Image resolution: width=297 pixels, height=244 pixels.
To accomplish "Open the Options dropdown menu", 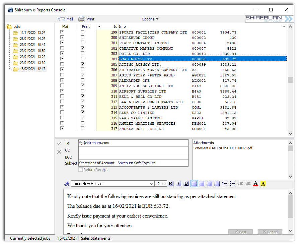I will [x=150, y=19].
